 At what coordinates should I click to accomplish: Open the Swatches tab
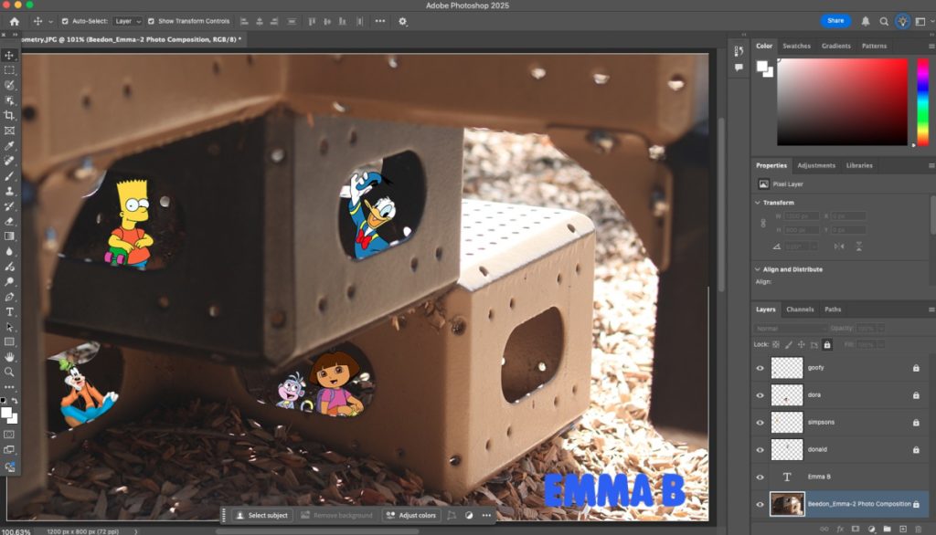click(x=796, y=46)
